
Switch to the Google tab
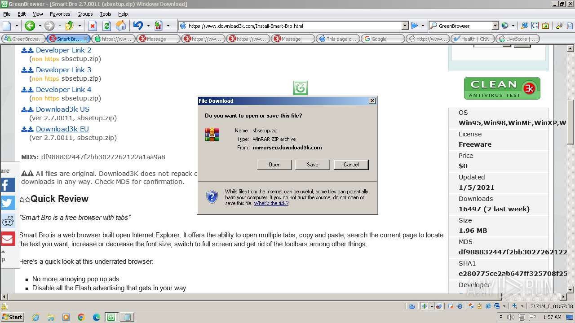point(383,39)
